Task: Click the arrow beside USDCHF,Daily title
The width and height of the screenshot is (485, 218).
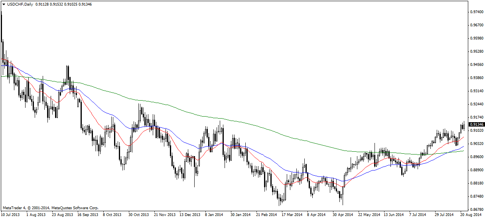Action: point(4,4)
